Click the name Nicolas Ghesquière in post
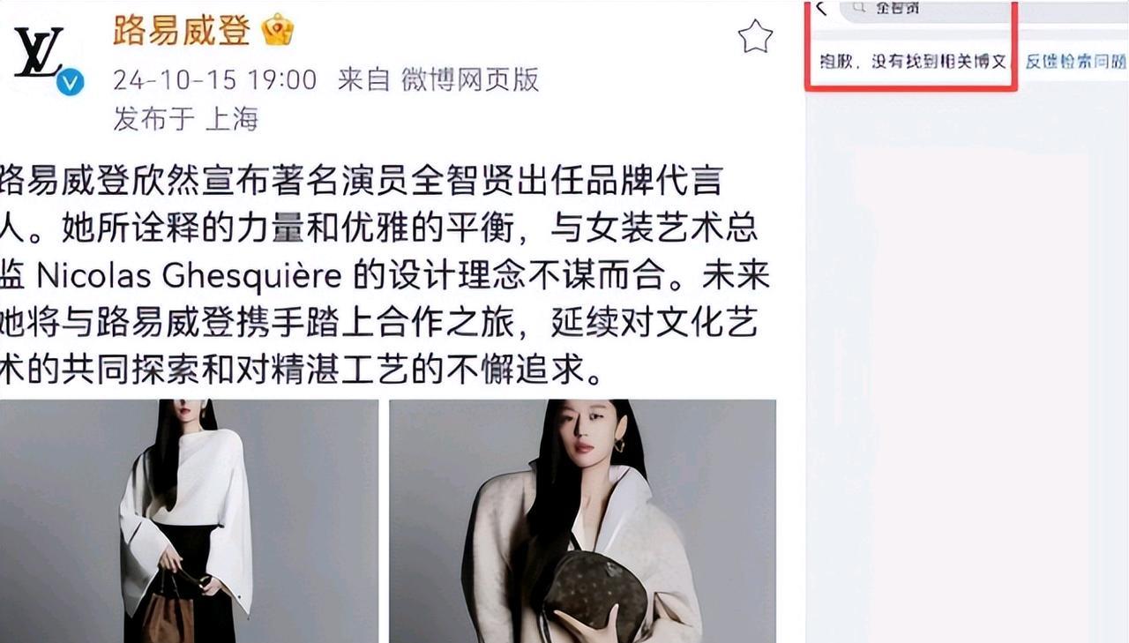Image resolution: width=1129 pixels, height=643 pixels. click(x=188, y=276)
